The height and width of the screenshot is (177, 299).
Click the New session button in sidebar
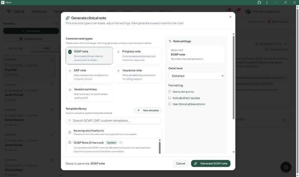[x=31, y=31]
